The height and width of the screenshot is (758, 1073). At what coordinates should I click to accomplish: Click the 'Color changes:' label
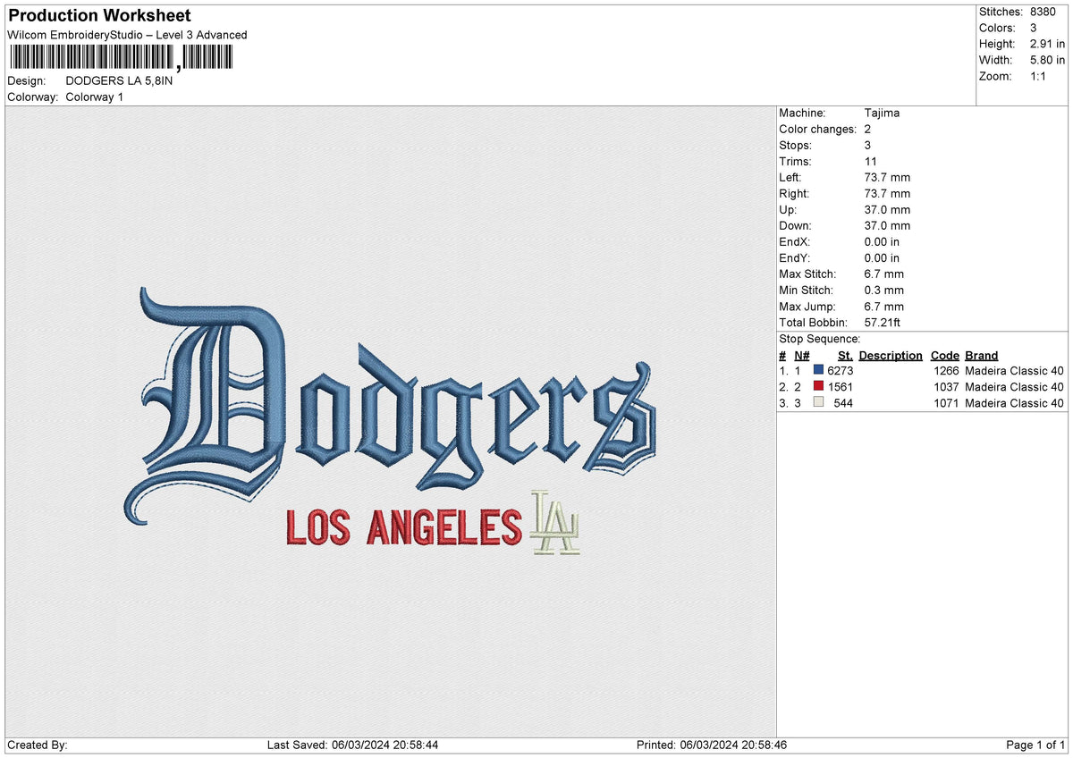point(817,129)
